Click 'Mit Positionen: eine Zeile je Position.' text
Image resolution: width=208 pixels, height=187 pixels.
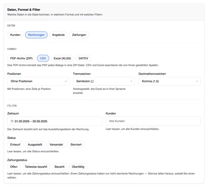coord(29,89)
